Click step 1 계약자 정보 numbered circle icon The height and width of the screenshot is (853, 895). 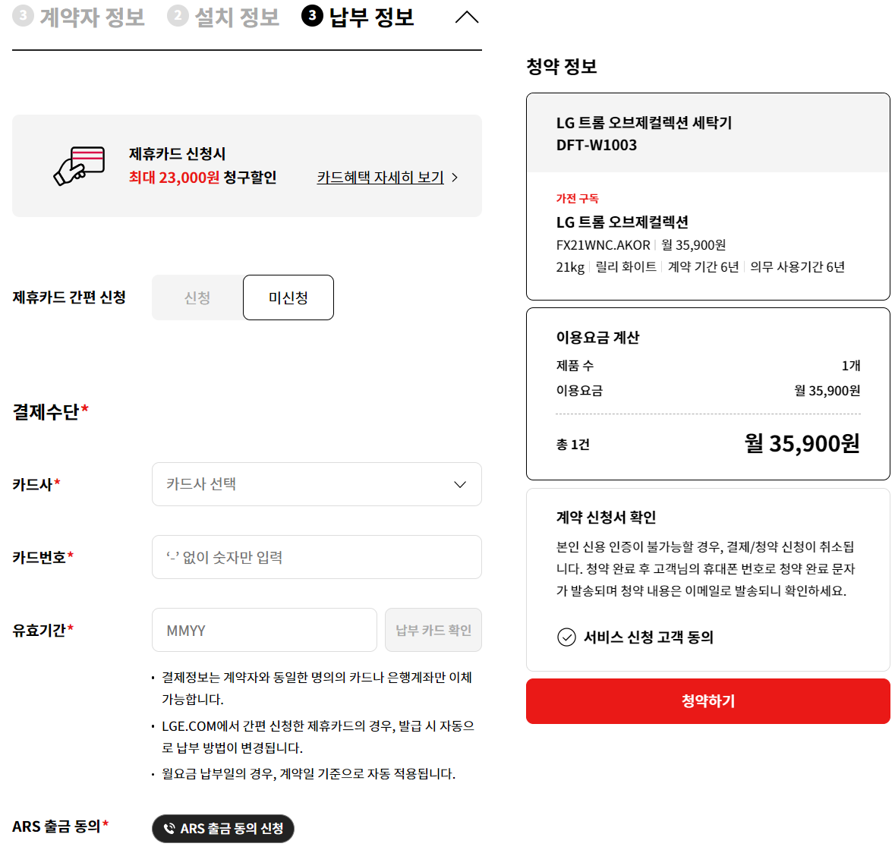click(22, 16)
